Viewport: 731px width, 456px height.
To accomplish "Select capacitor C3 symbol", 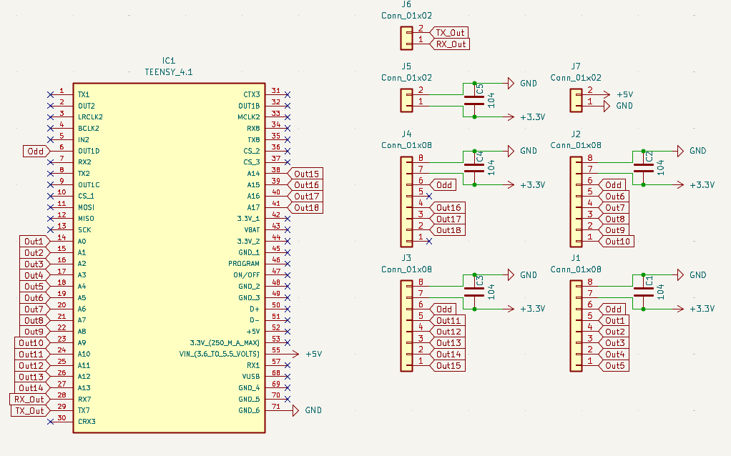I will 475,292.
